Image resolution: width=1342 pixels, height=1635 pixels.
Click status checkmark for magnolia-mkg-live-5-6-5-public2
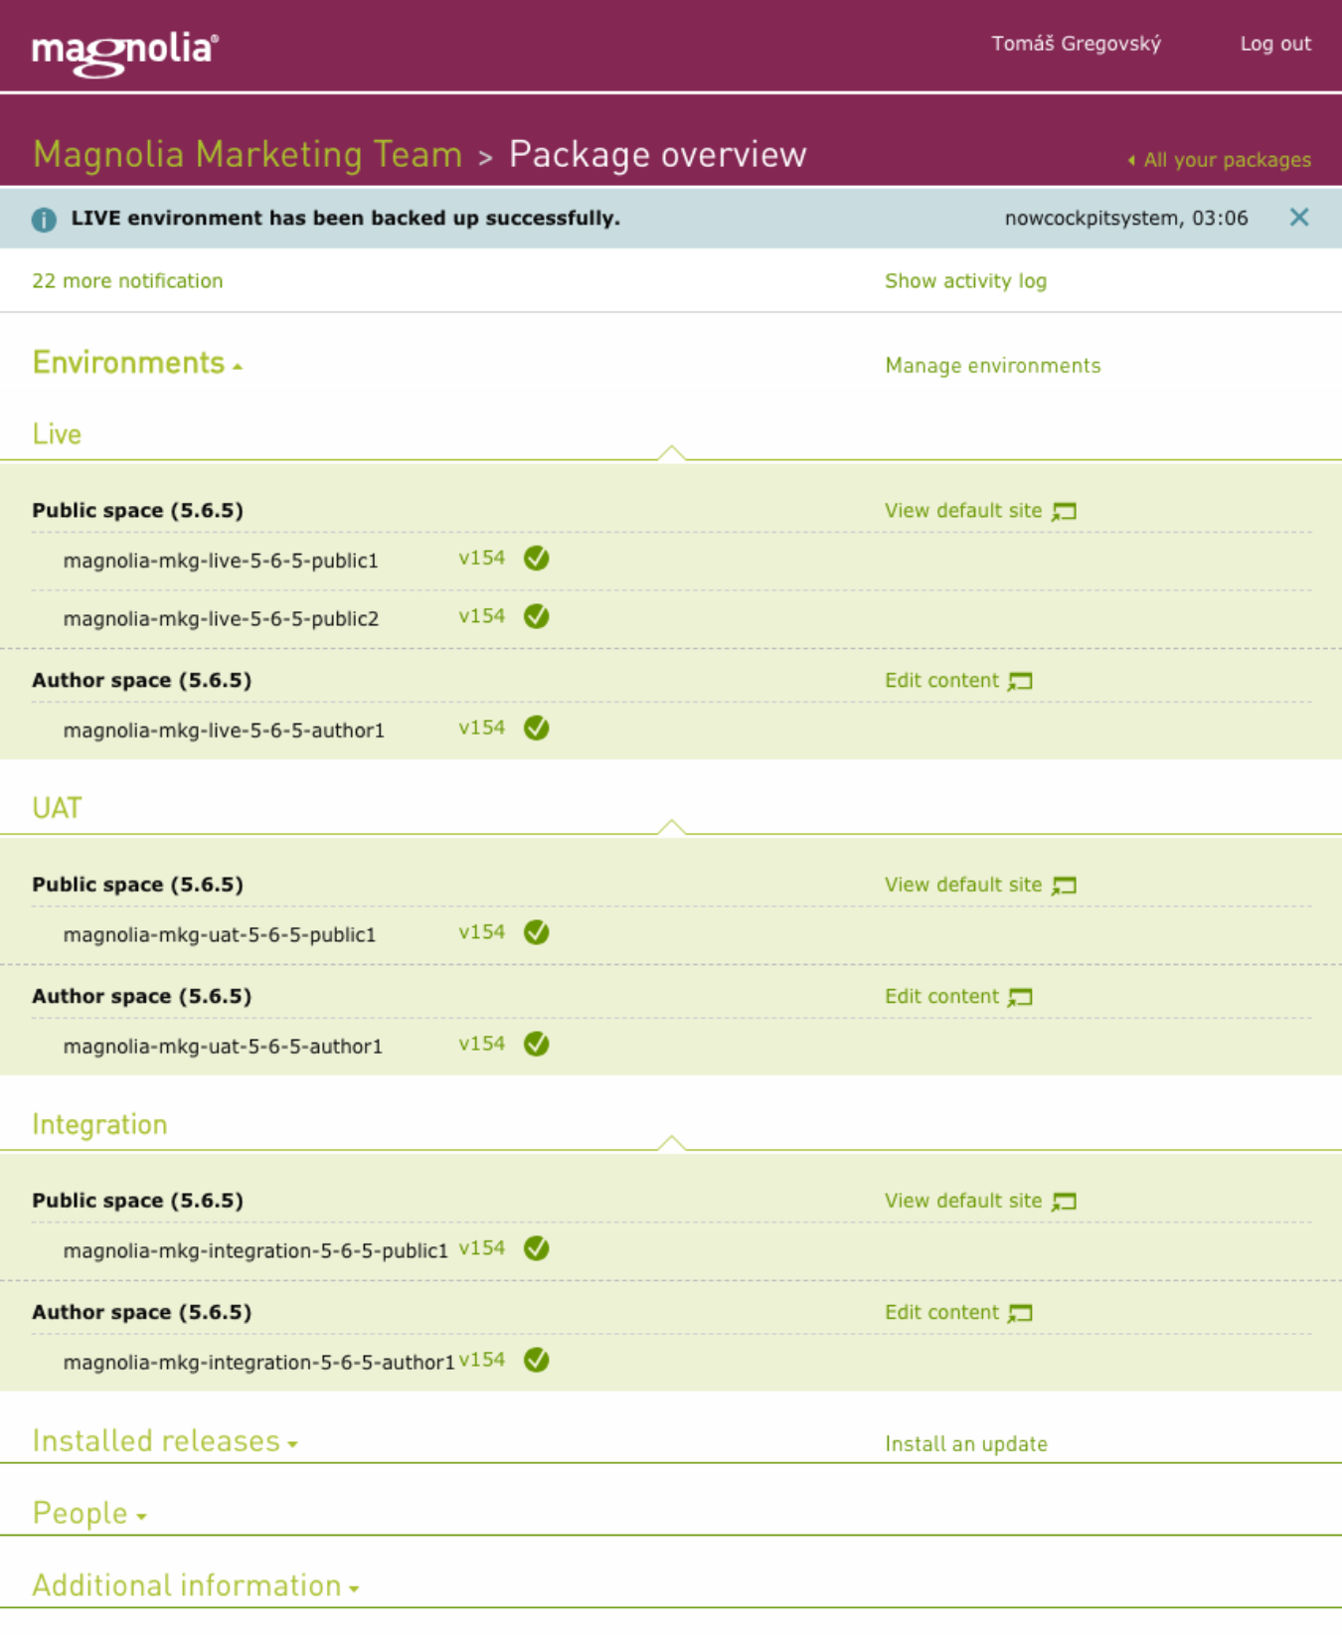537,617
